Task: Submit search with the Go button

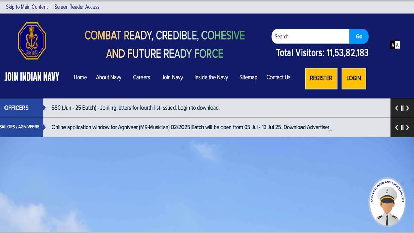Action: (x=359, y=37)
